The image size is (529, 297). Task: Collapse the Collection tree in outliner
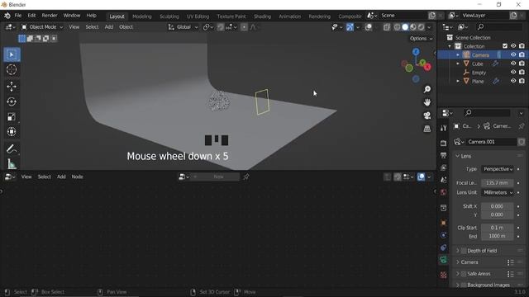click(450, 46)
